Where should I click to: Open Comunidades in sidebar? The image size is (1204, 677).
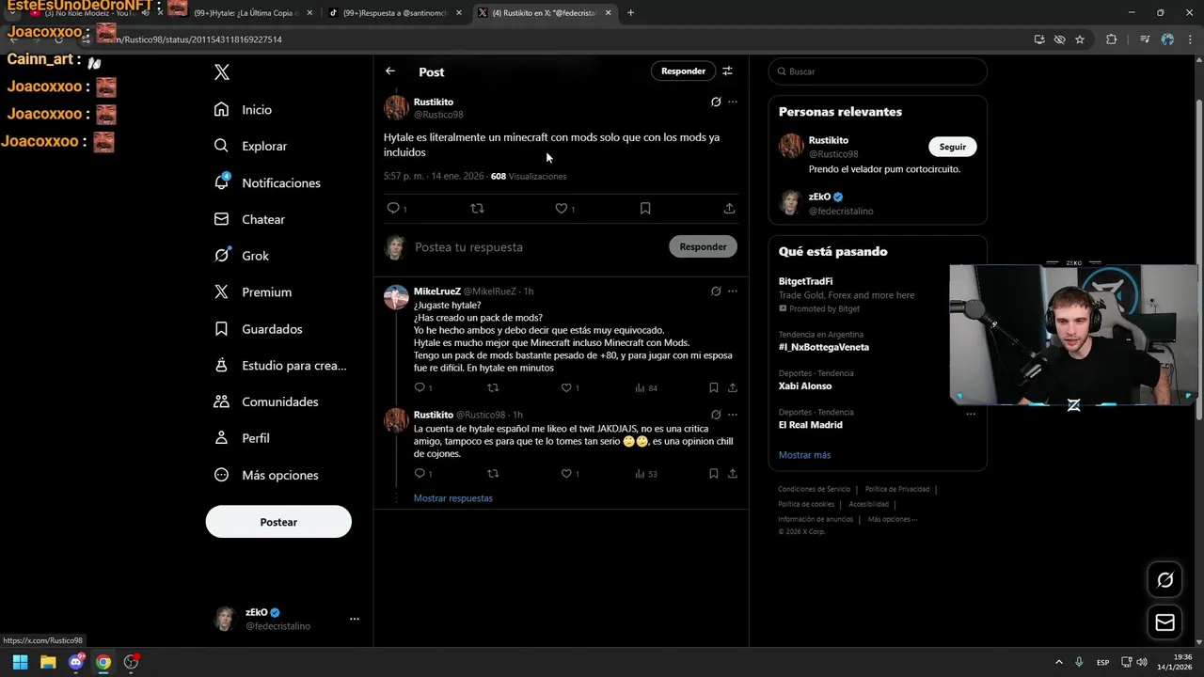[x=266, y=401]
